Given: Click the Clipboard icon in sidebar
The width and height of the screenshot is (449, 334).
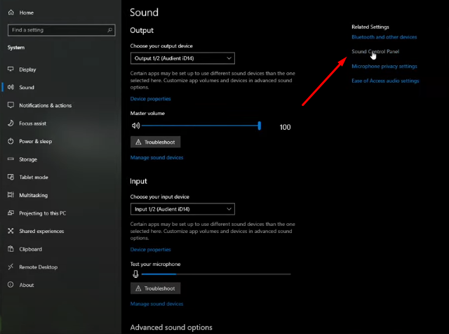Looking at the screenshot, I should coord(11,249).
